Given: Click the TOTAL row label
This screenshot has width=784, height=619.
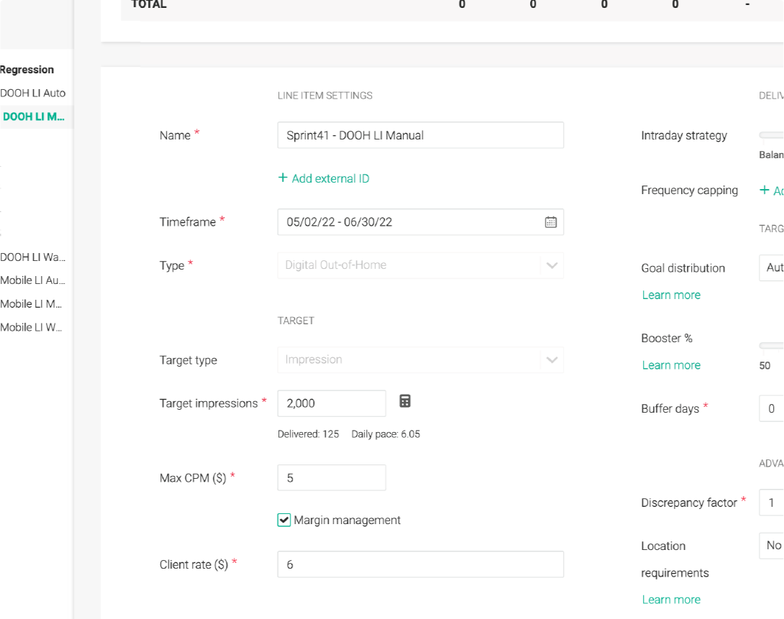Looking at the screenshot, I should click(x=148, y=4).
